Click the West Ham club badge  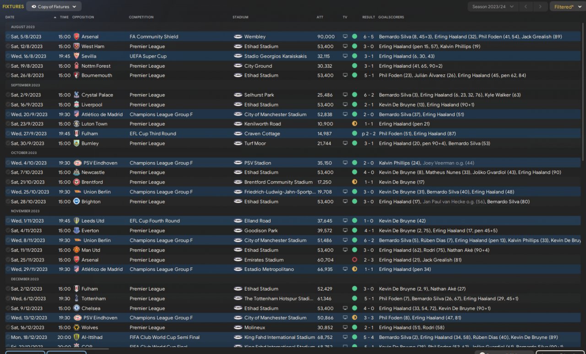(76, 46)
